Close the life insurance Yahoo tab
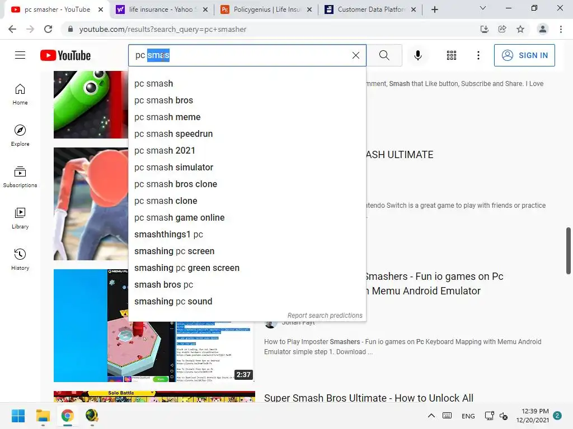This screenshot has width=573, height=429. point(205,10)
